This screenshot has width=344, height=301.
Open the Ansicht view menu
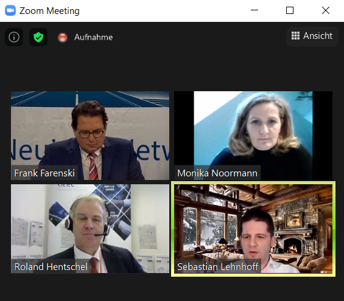point(312,36)
